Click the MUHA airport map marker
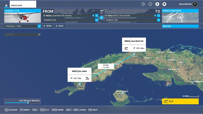The image size is (203, 114). [134, 54]
